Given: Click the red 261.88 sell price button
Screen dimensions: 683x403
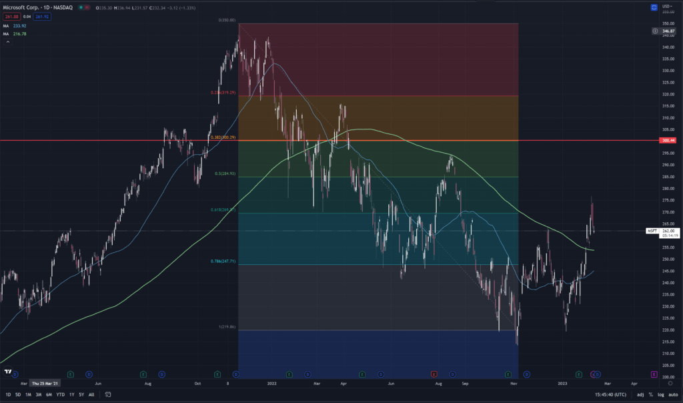Looking at the screenshot, I should 11,17.
